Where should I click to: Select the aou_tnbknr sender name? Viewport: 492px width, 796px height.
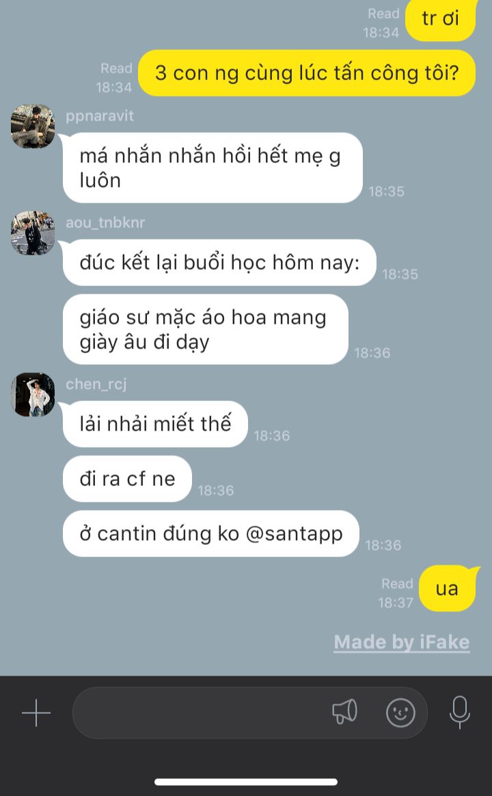pyautogui.click(x=105, y=222)
